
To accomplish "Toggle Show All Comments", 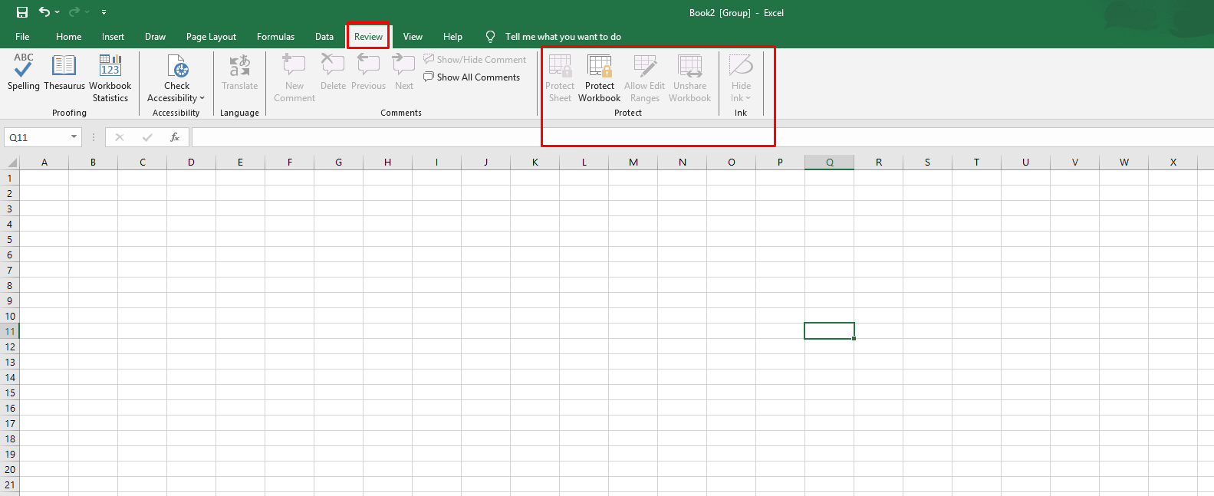I will click(x=472, y=77).
